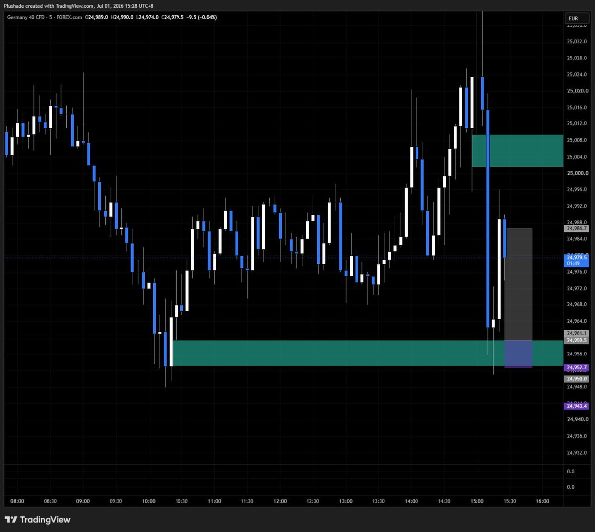The width and height of the screenshot is (595, 532).
Task: Click the 25,016.0 price scale label
Action: coord(577,107)
